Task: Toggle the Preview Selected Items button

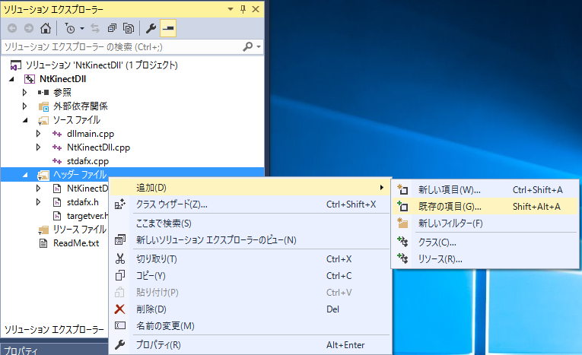Action: (168, 29)
